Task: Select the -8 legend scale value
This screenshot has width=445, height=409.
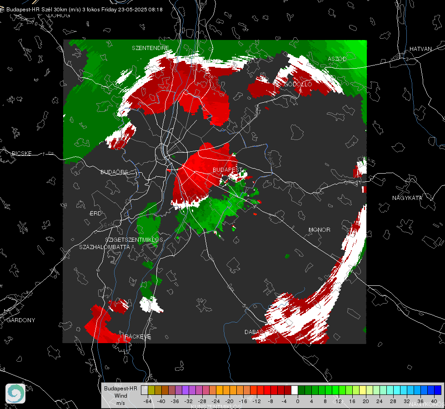Action: 270,401
